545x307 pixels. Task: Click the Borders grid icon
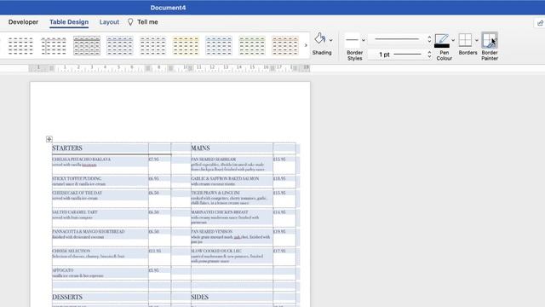point(465,40)
